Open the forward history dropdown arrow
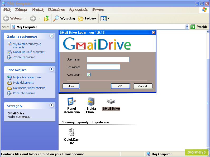 (40, 18)
